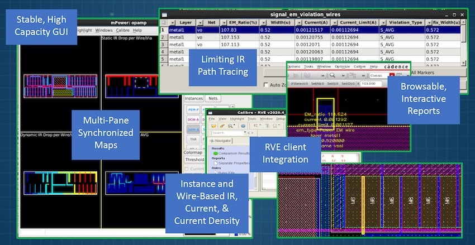Open Tools menu in Cadence window
This screenshot has height=245, width=475.
[308, 66]
